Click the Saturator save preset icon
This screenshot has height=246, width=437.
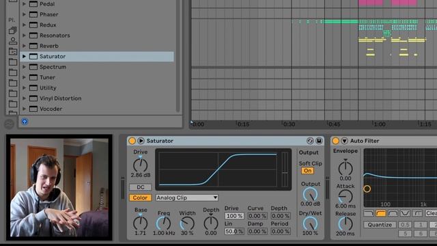[x=319, y=141]
